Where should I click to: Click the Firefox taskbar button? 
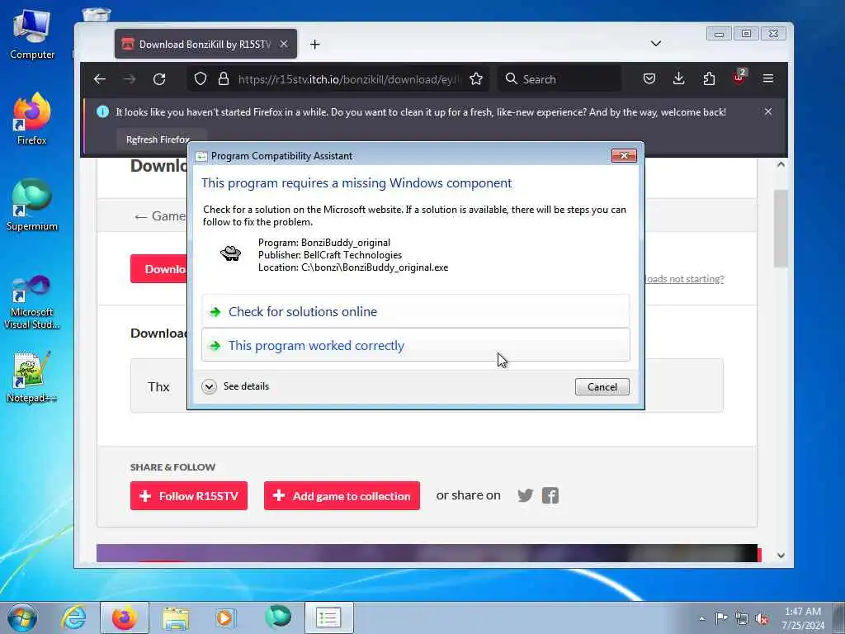(125, 617)
